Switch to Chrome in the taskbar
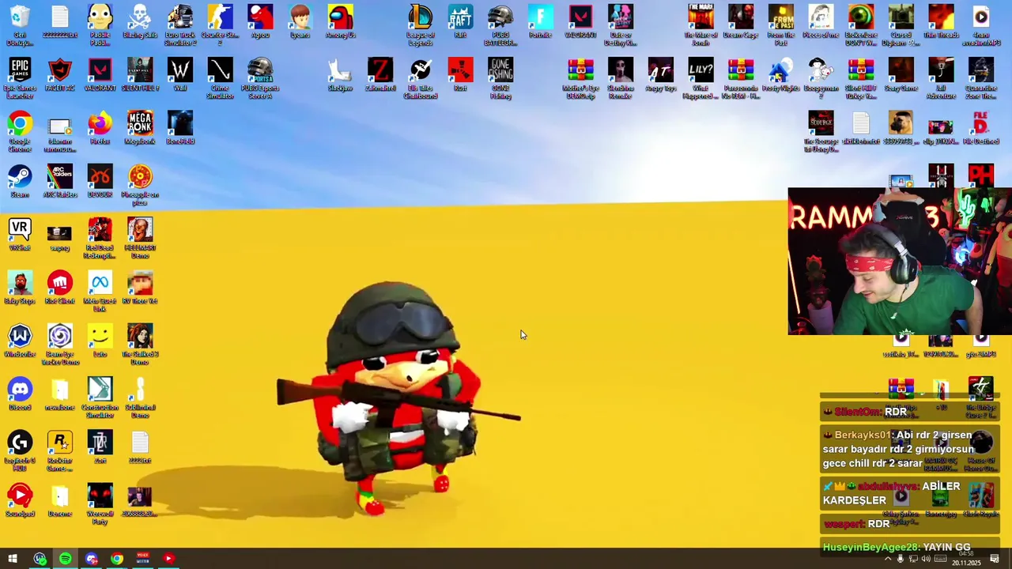This screenshot has height=569, width=1012. coord(117,559)
